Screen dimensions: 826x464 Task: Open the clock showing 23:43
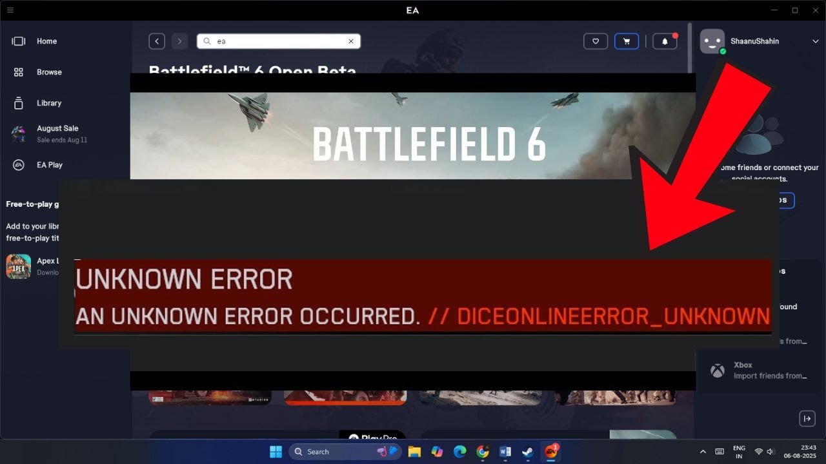pos(800,452)
